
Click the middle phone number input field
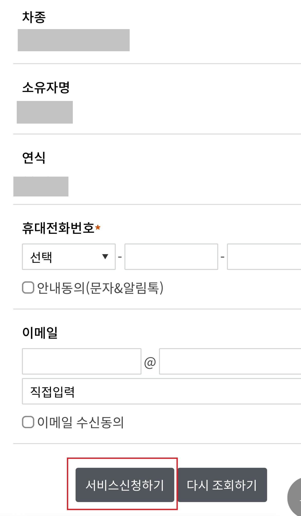tap(171, 257)
